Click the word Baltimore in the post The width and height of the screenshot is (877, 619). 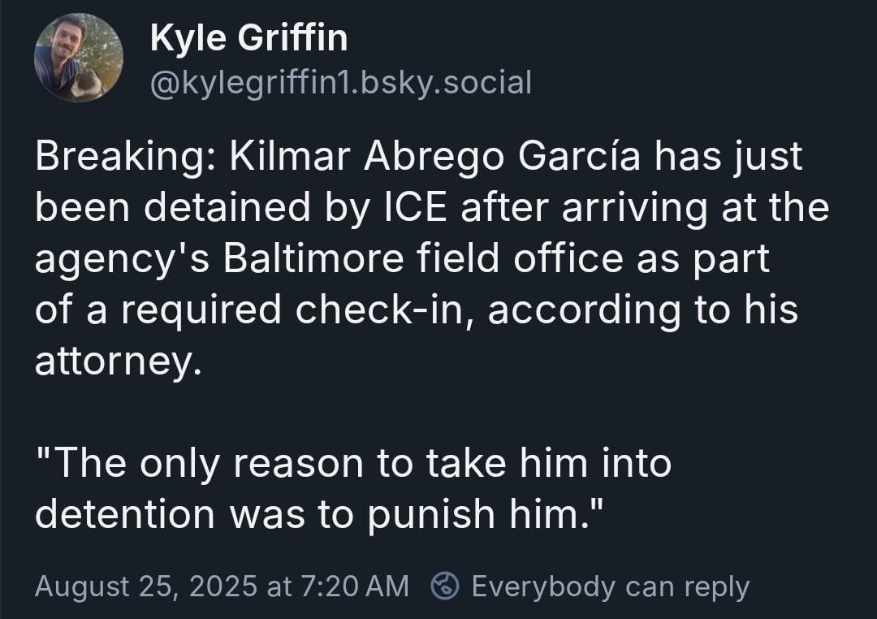[313, 258]
